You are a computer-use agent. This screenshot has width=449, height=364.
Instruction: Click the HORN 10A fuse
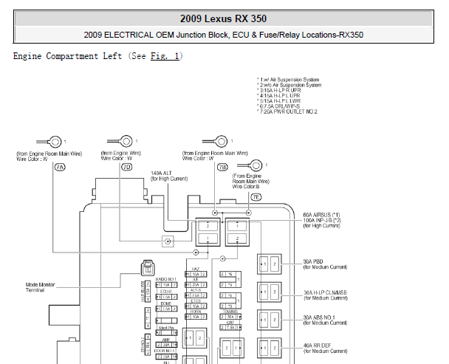[x=196, y=317]
